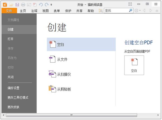Open 偏好设置 in the sidebar

pyautogui.click(x=19, y=88)
